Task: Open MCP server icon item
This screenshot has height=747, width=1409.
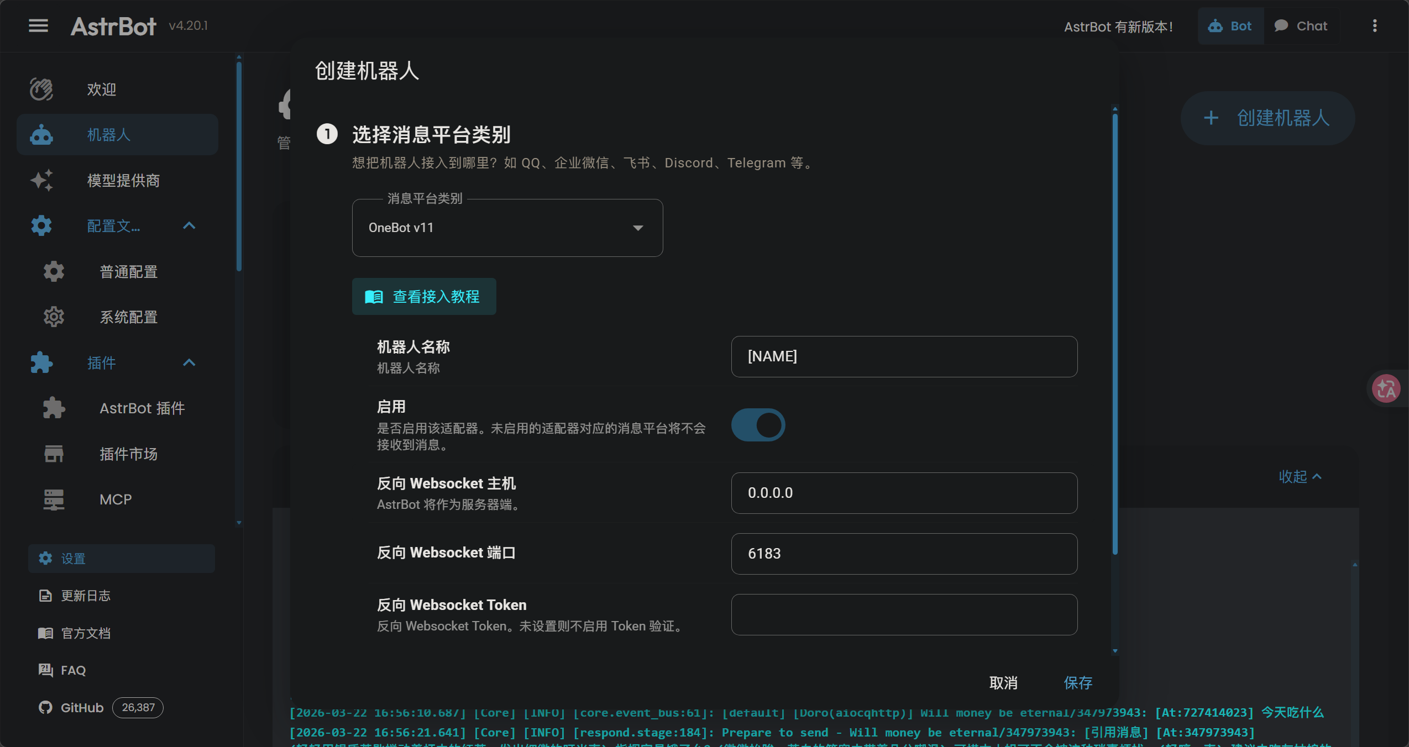Action: pyautogui.click(x=54, y=499)
